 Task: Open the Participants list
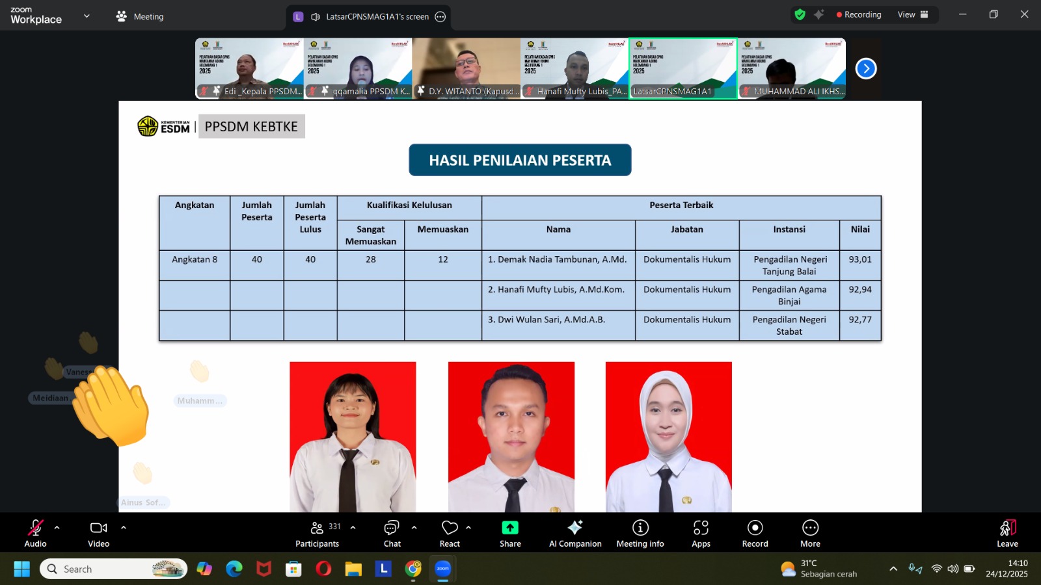coord(318,533)
